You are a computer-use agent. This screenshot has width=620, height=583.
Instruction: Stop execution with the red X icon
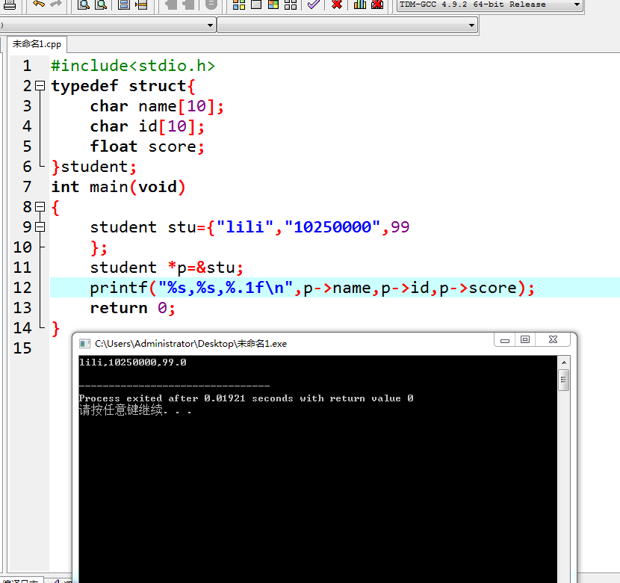pos(336,4)
